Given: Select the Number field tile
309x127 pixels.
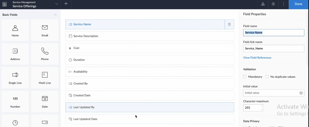Looking at the screenshot, I should pos(15,101).
